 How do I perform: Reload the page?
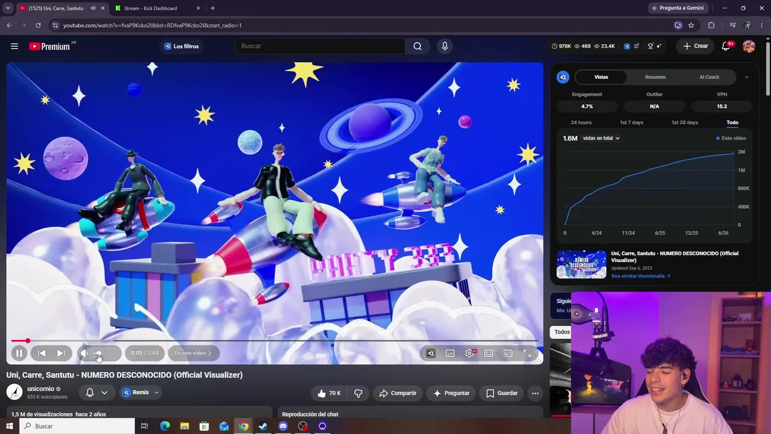pos(38,25)
